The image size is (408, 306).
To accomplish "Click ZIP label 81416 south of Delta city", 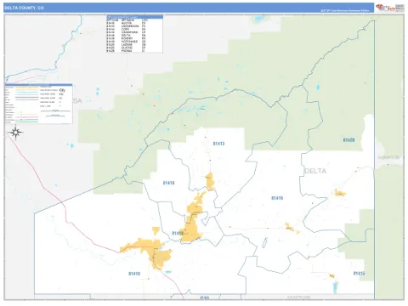I will pos(134,274).
